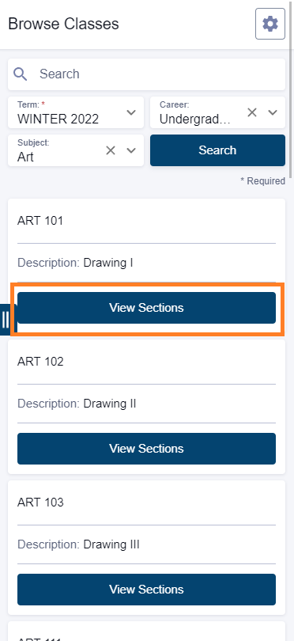
Task: Clear the Subject Art selection X
Action: pyautogui.click(x=111, y=150)
